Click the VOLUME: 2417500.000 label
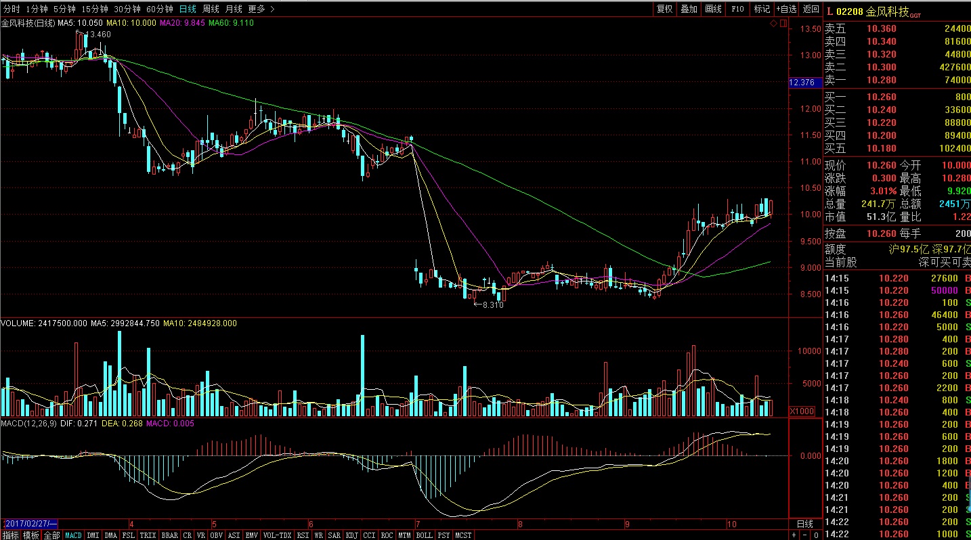Image resolution: width=971 pixels, height=540 pixels. [44, 323]
